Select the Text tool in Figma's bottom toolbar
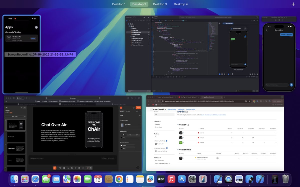The width and height of the screenshot is (300, 187). [60, 168]
